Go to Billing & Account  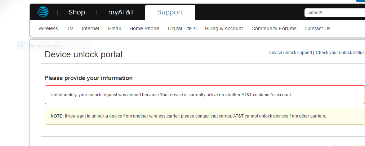224,28
